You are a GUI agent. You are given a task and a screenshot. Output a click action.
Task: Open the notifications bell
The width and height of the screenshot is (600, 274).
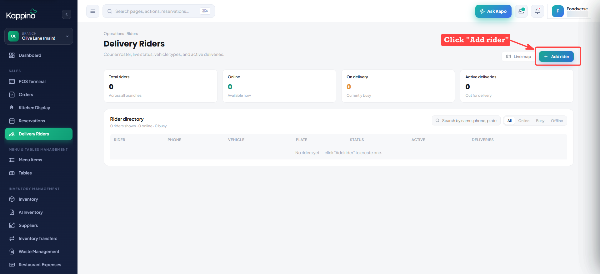click(x=537, y=11)
